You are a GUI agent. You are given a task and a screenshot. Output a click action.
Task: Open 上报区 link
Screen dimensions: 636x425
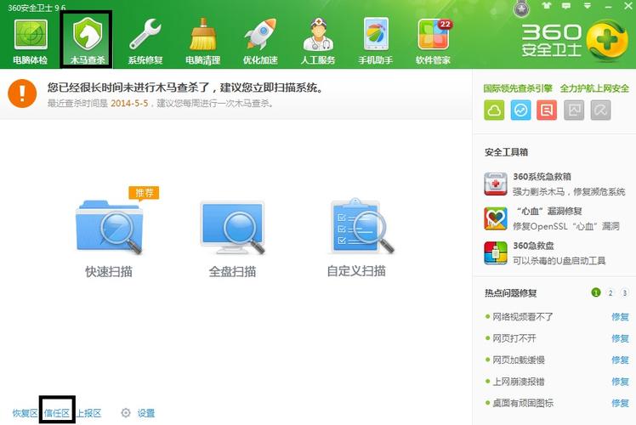coord(88,413)
